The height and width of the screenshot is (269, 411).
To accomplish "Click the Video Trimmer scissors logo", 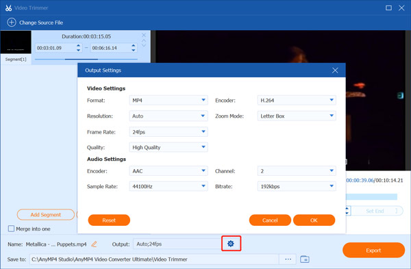I will (x=8, y=8).
